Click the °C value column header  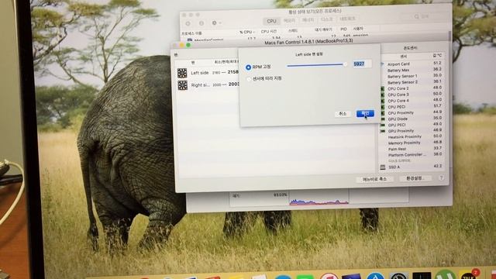coord(437,56)
